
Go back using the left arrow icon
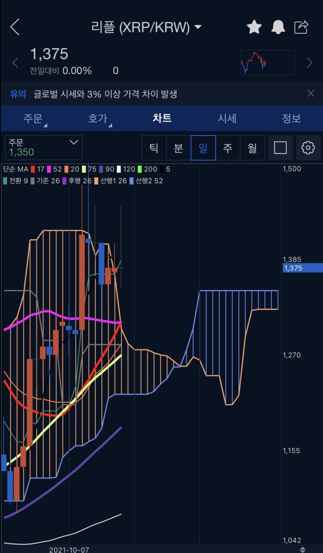tap(15, 27)
